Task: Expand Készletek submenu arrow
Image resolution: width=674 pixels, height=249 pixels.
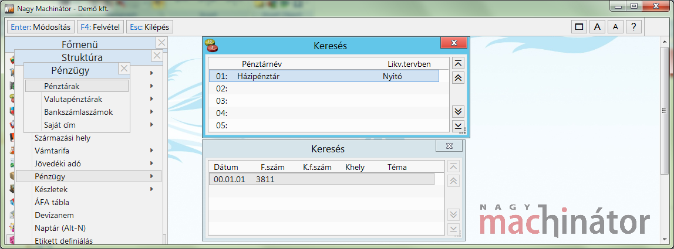Action: point(151,189)
